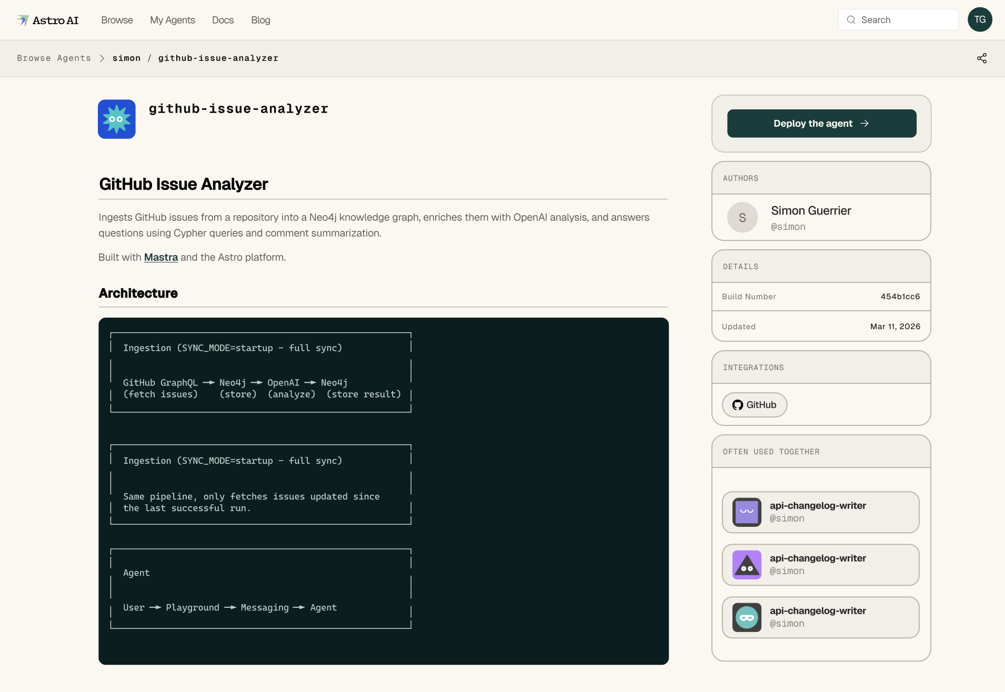Click the GitHub GraphQL diagram text
1005x692 pixels.
tap(160, 383)
